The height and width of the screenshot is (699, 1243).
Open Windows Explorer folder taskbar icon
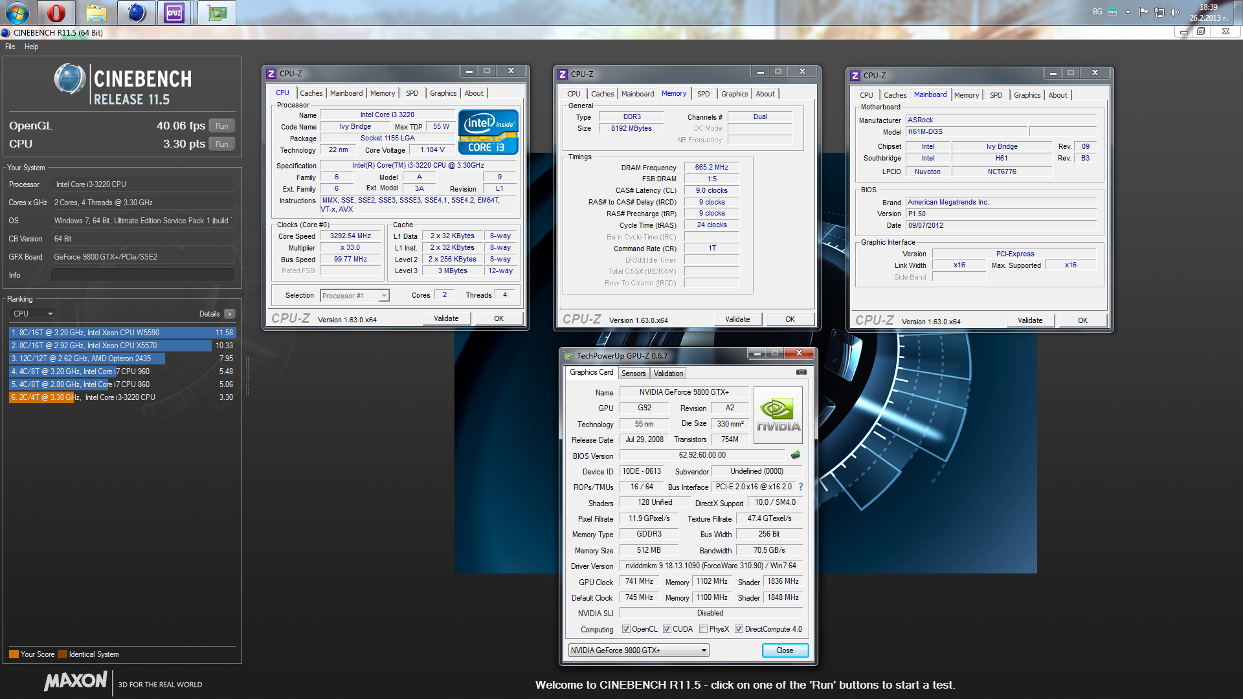pos(96,12)
